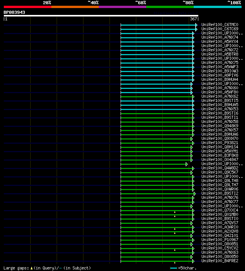Open hit UniRef100_A9PIV6
This screenshot has height=271, width=245.
point(220,75)
